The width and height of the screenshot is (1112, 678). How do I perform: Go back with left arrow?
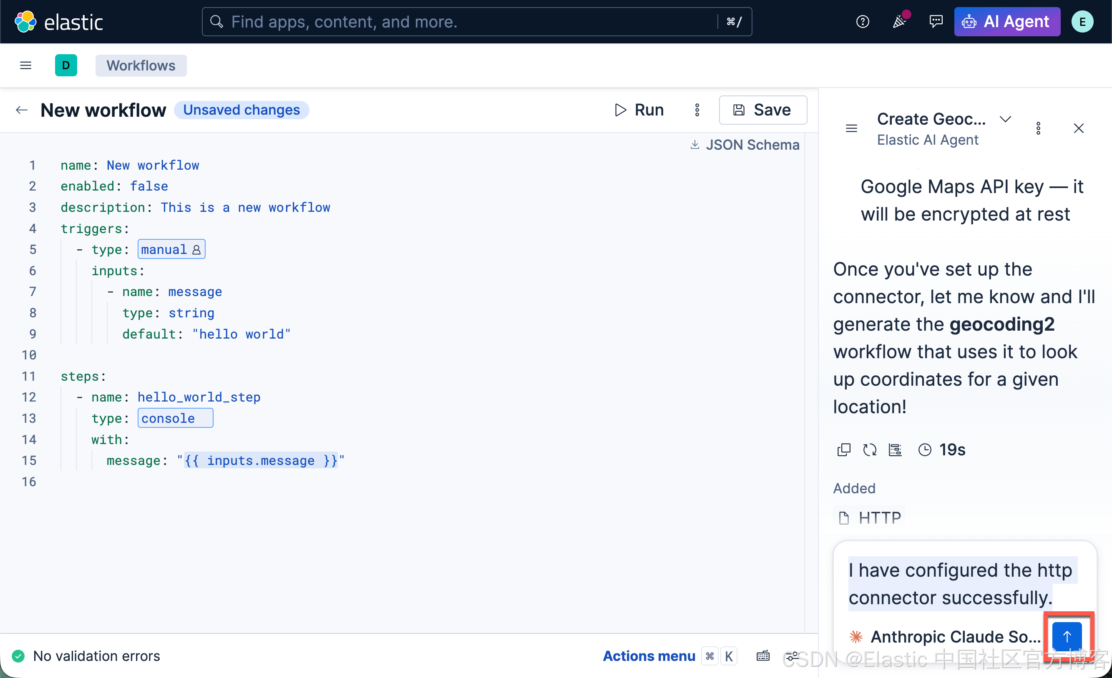22,110
